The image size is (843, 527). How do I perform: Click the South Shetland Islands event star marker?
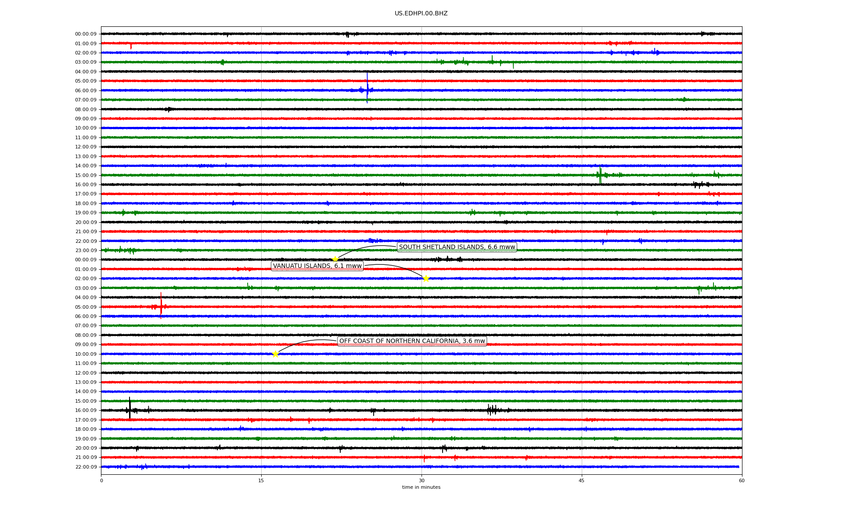335,259
